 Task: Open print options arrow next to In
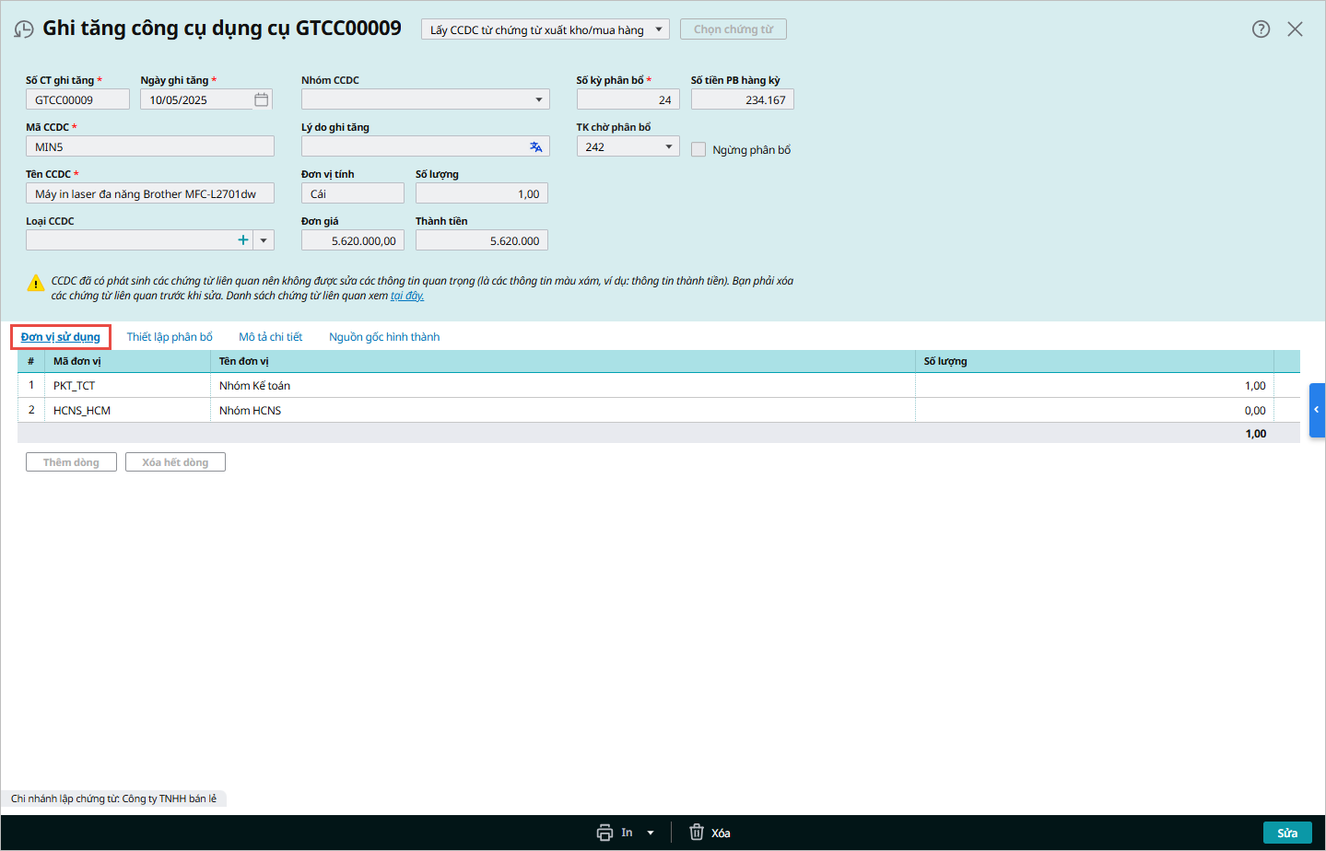[x=651, y=833]
